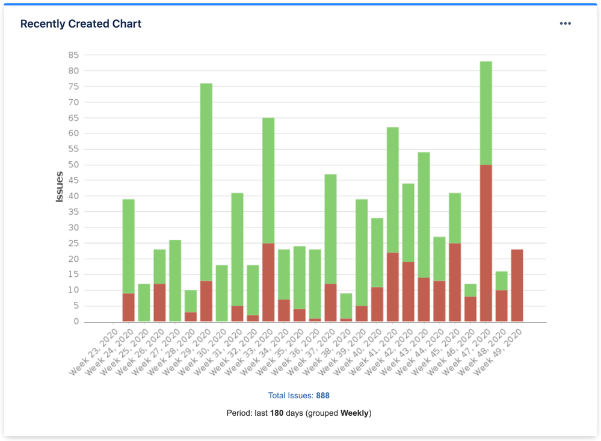
Task: Click the green Week 25 bar
Action: [x=144, y=303]
